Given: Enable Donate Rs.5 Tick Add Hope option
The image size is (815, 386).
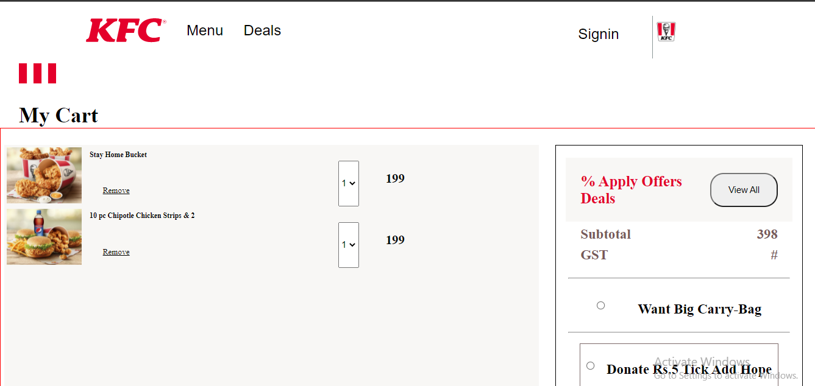Looking at the screenshot, I should [590, 365].
